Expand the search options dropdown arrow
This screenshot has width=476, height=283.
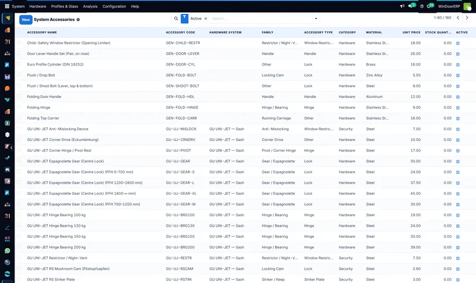coord(316,19)
